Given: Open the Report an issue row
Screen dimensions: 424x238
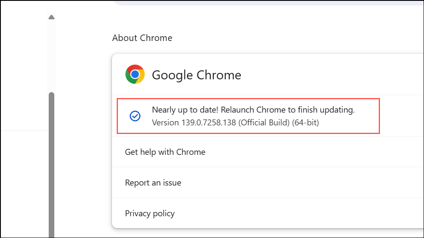Looking at the screenshot, I should point(268,183).
